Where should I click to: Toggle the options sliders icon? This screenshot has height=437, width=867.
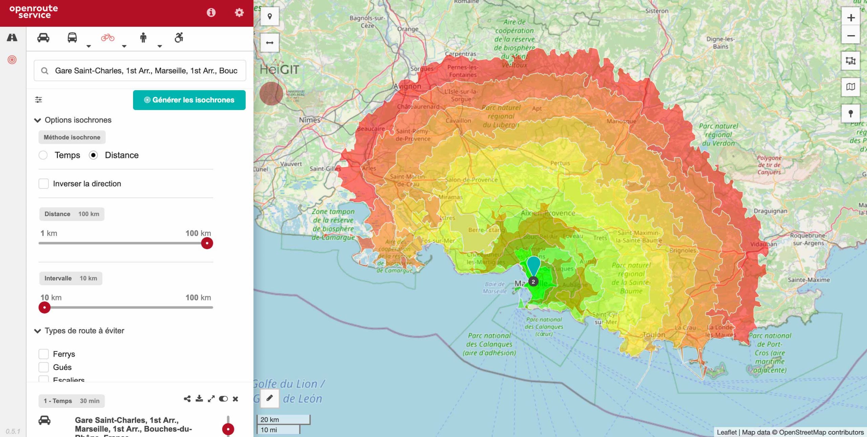39,100
